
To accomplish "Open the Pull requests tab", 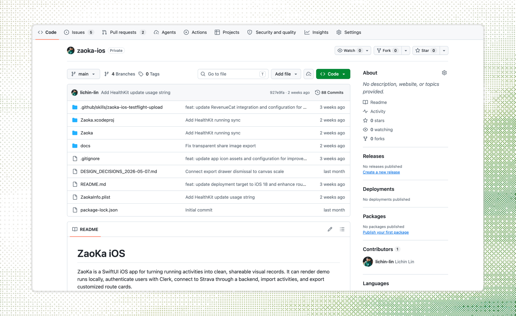I will pyautogui.click(x=124, y=32).
